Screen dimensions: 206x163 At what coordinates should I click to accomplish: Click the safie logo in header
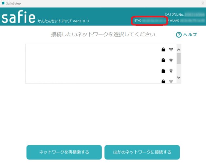point(18,17)
